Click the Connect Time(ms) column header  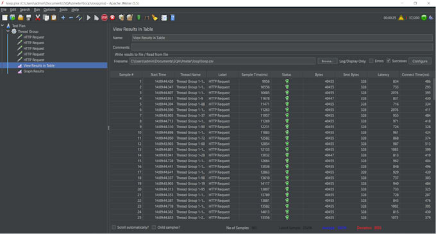[415, 74]
